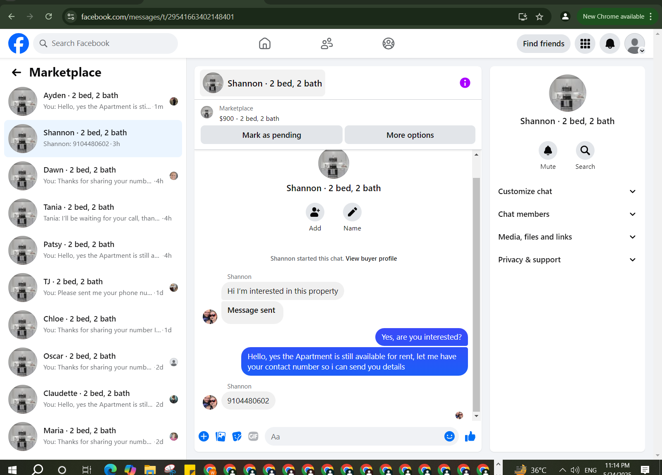The image size is (662, 475).
Task: Click More options button
Action: (410, 135)
